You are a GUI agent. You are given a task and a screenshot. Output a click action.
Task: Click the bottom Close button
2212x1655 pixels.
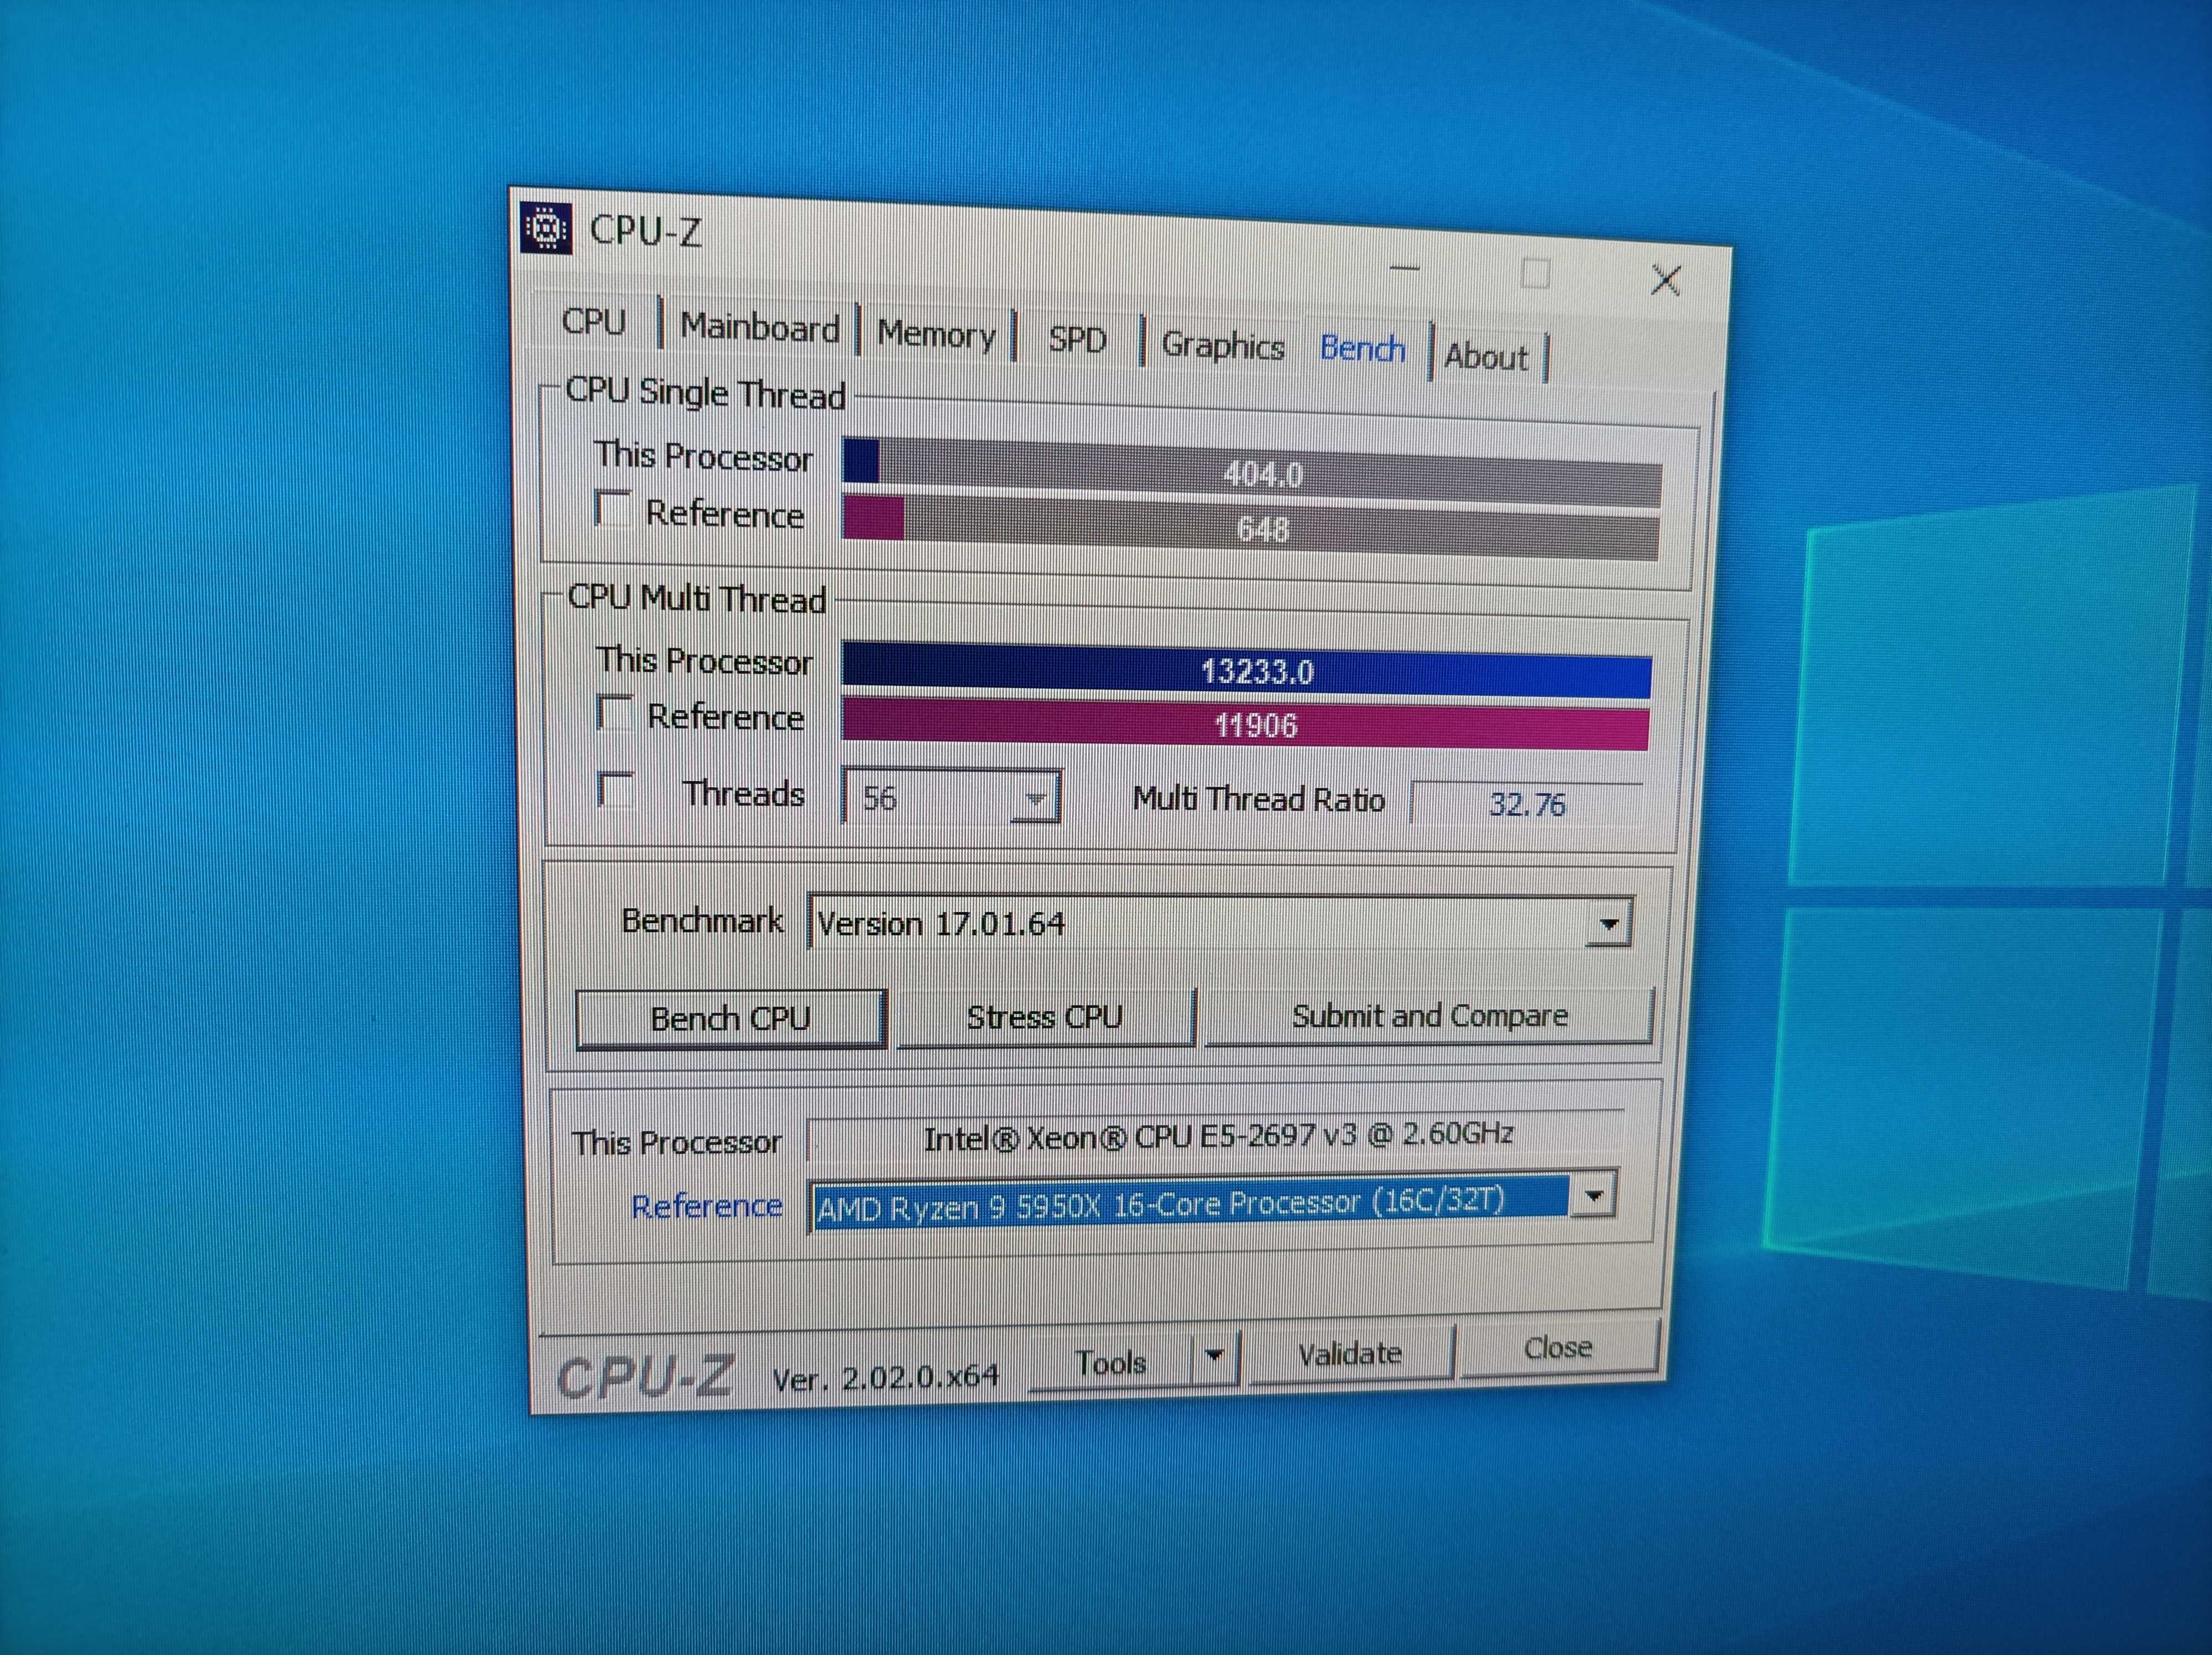(1558, 1348)
